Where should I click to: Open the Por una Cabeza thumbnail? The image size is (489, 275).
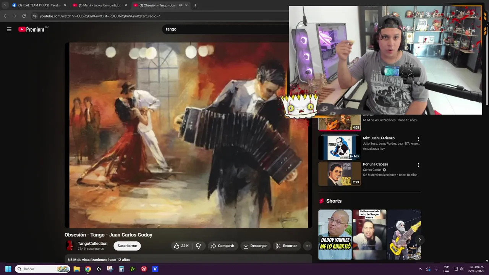point(340,174)
